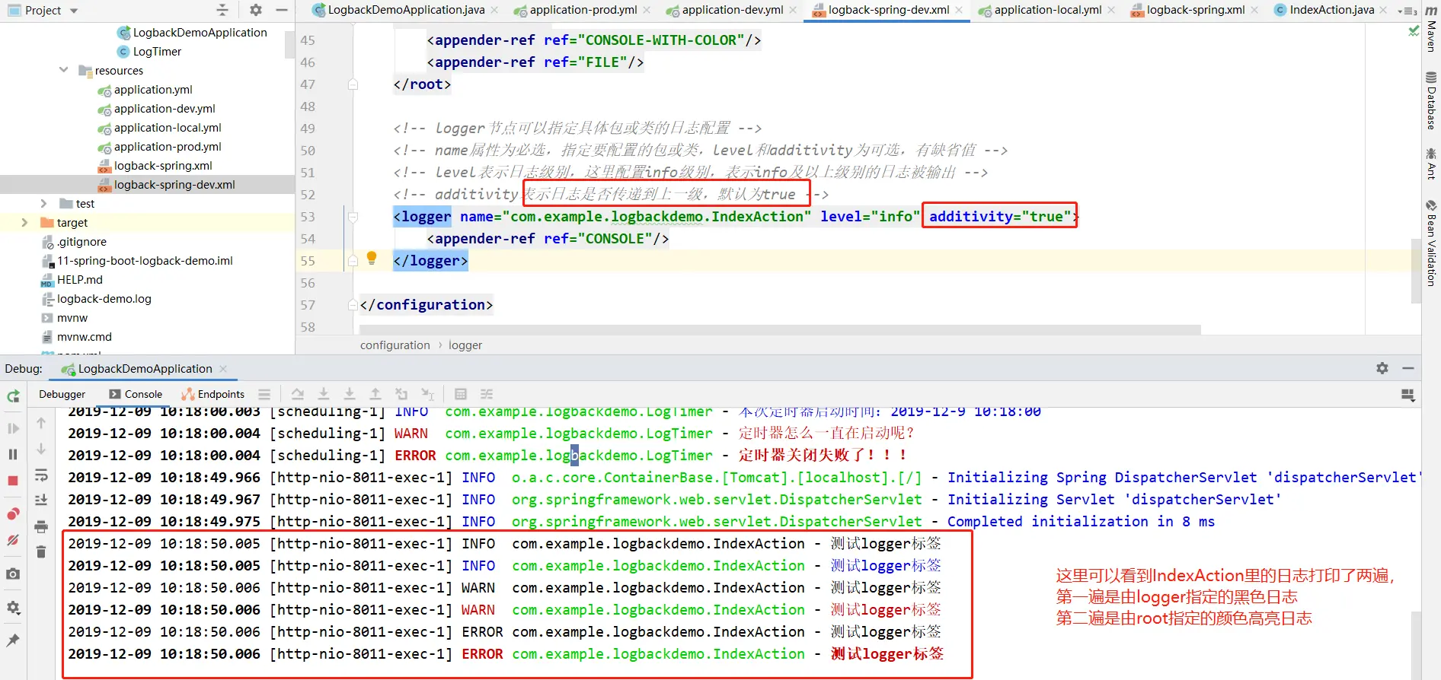Click console scroll up arrow
1441x680 pixels.
(41, 423)
